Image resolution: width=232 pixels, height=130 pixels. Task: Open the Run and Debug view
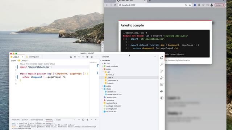[x=162, y=78]
